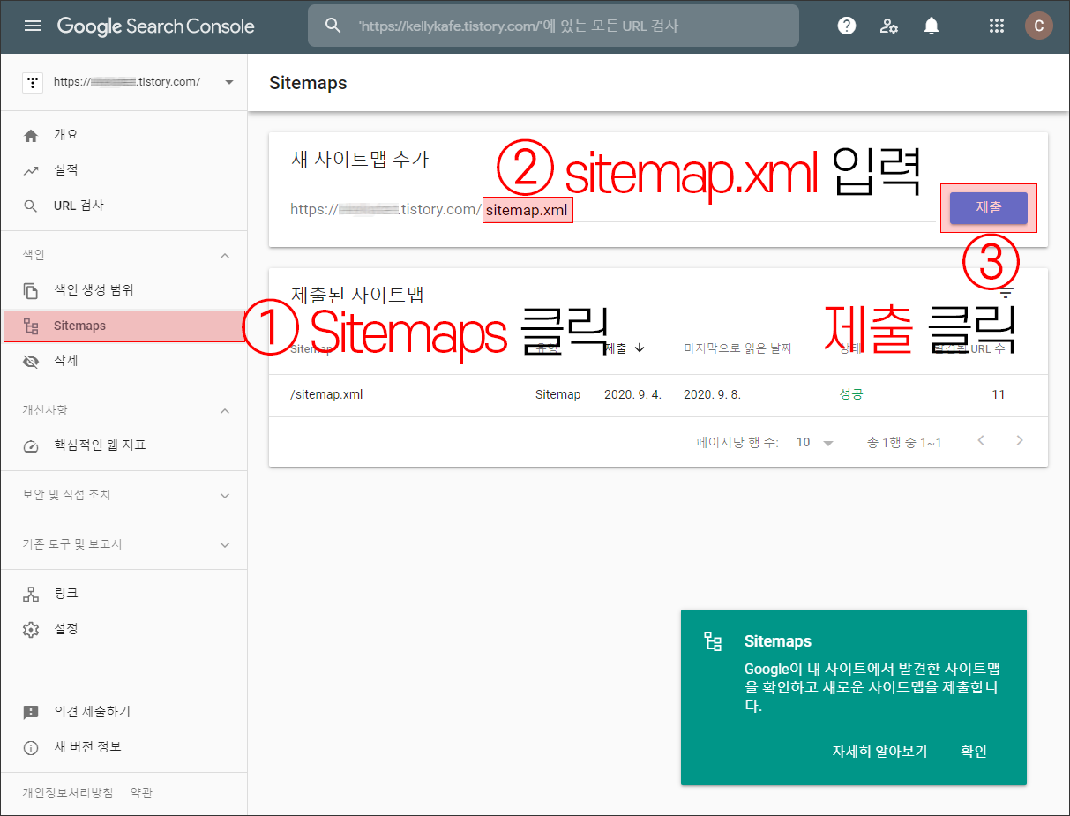The height and width of the screenshot is (816, 1070).
Task: Click the last read date 2020. 9. 8.
Action: click(713, 394)
